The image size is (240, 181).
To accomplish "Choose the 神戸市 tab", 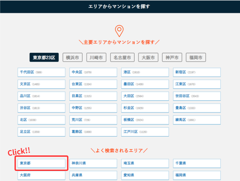I will point(172,57).
